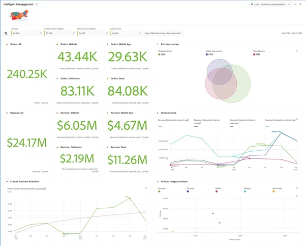
Task: Click the Mobile App sessions purple legend swatch
Action: pyautogui.click(x=207, y=54)
